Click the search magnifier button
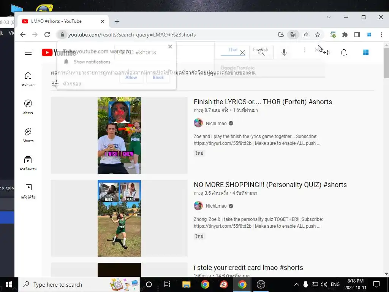389x292 pixels. [x=261, y=52]
